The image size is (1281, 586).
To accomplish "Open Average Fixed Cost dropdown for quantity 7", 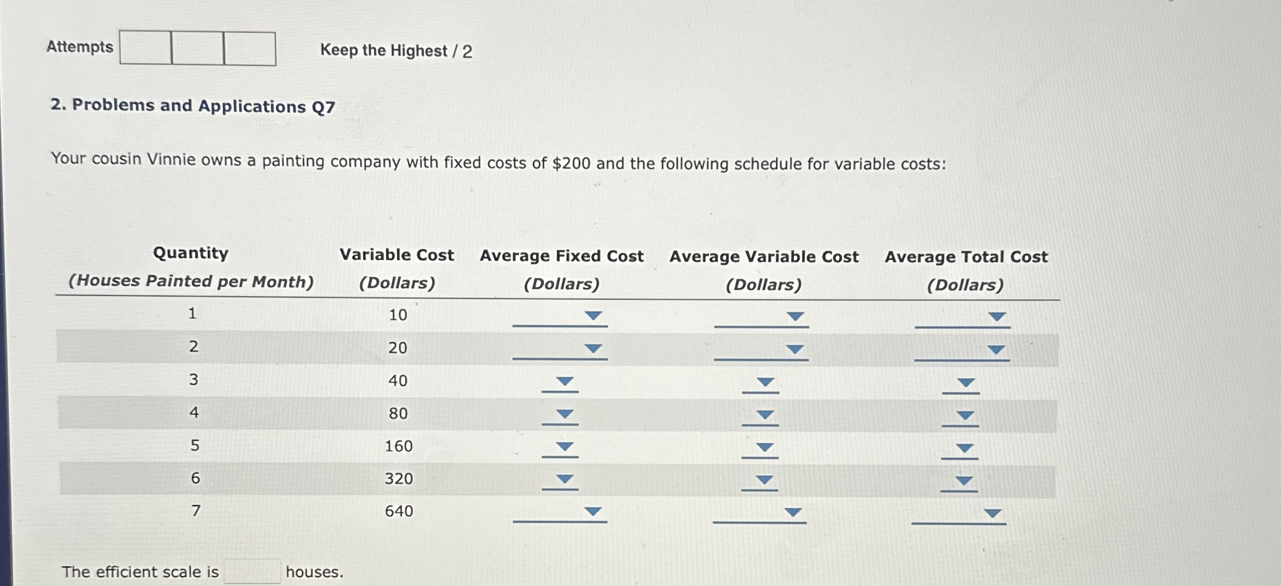I will pos(592,512).
